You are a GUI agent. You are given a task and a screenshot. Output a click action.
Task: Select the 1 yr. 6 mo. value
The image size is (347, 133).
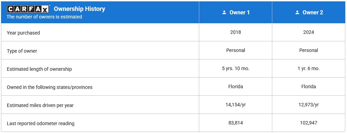pyautogui.click(x=309, y=68)
